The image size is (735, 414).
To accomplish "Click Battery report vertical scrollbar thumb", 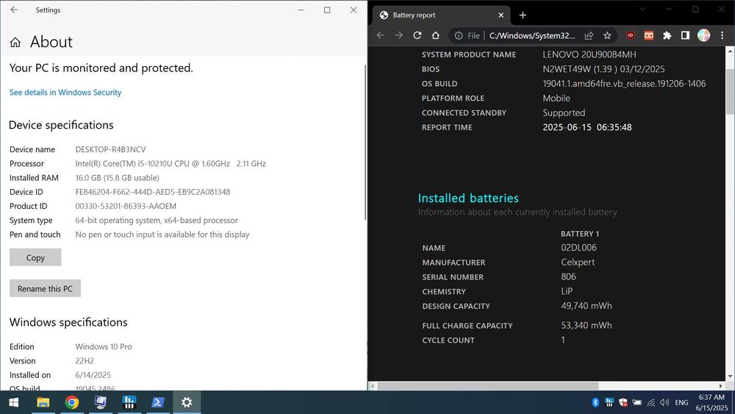I will click(730, 90).
